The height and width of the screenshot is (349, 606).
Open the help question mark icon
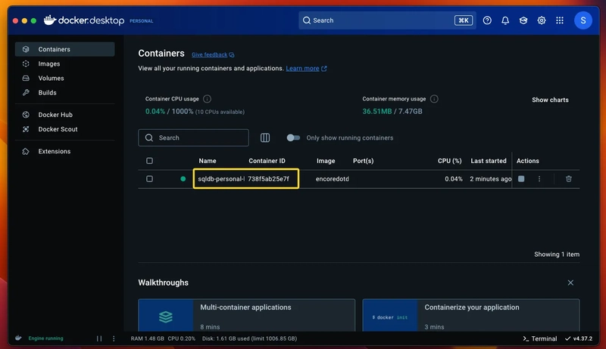(487, 20)
